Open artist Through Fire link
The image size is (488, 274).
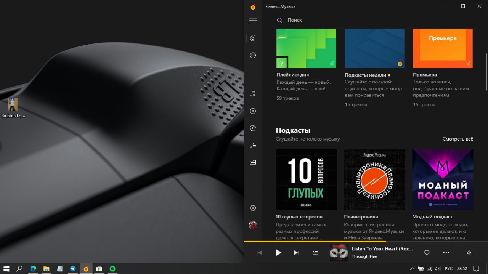[364, 256]
